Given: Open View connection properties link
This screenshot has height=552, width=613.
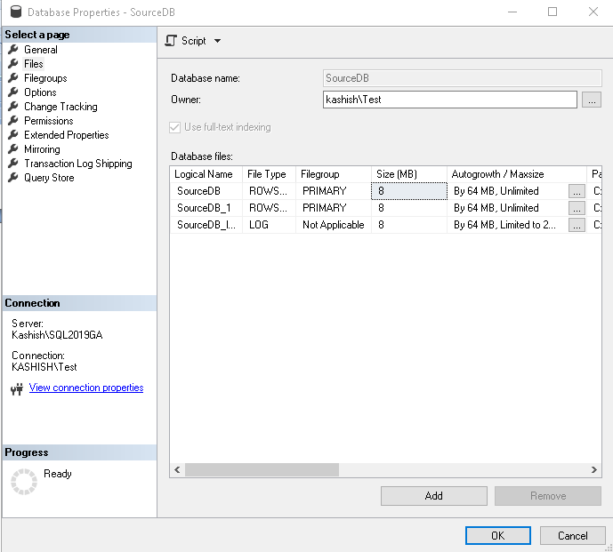Looking at the screenshot, I should 86,388.
